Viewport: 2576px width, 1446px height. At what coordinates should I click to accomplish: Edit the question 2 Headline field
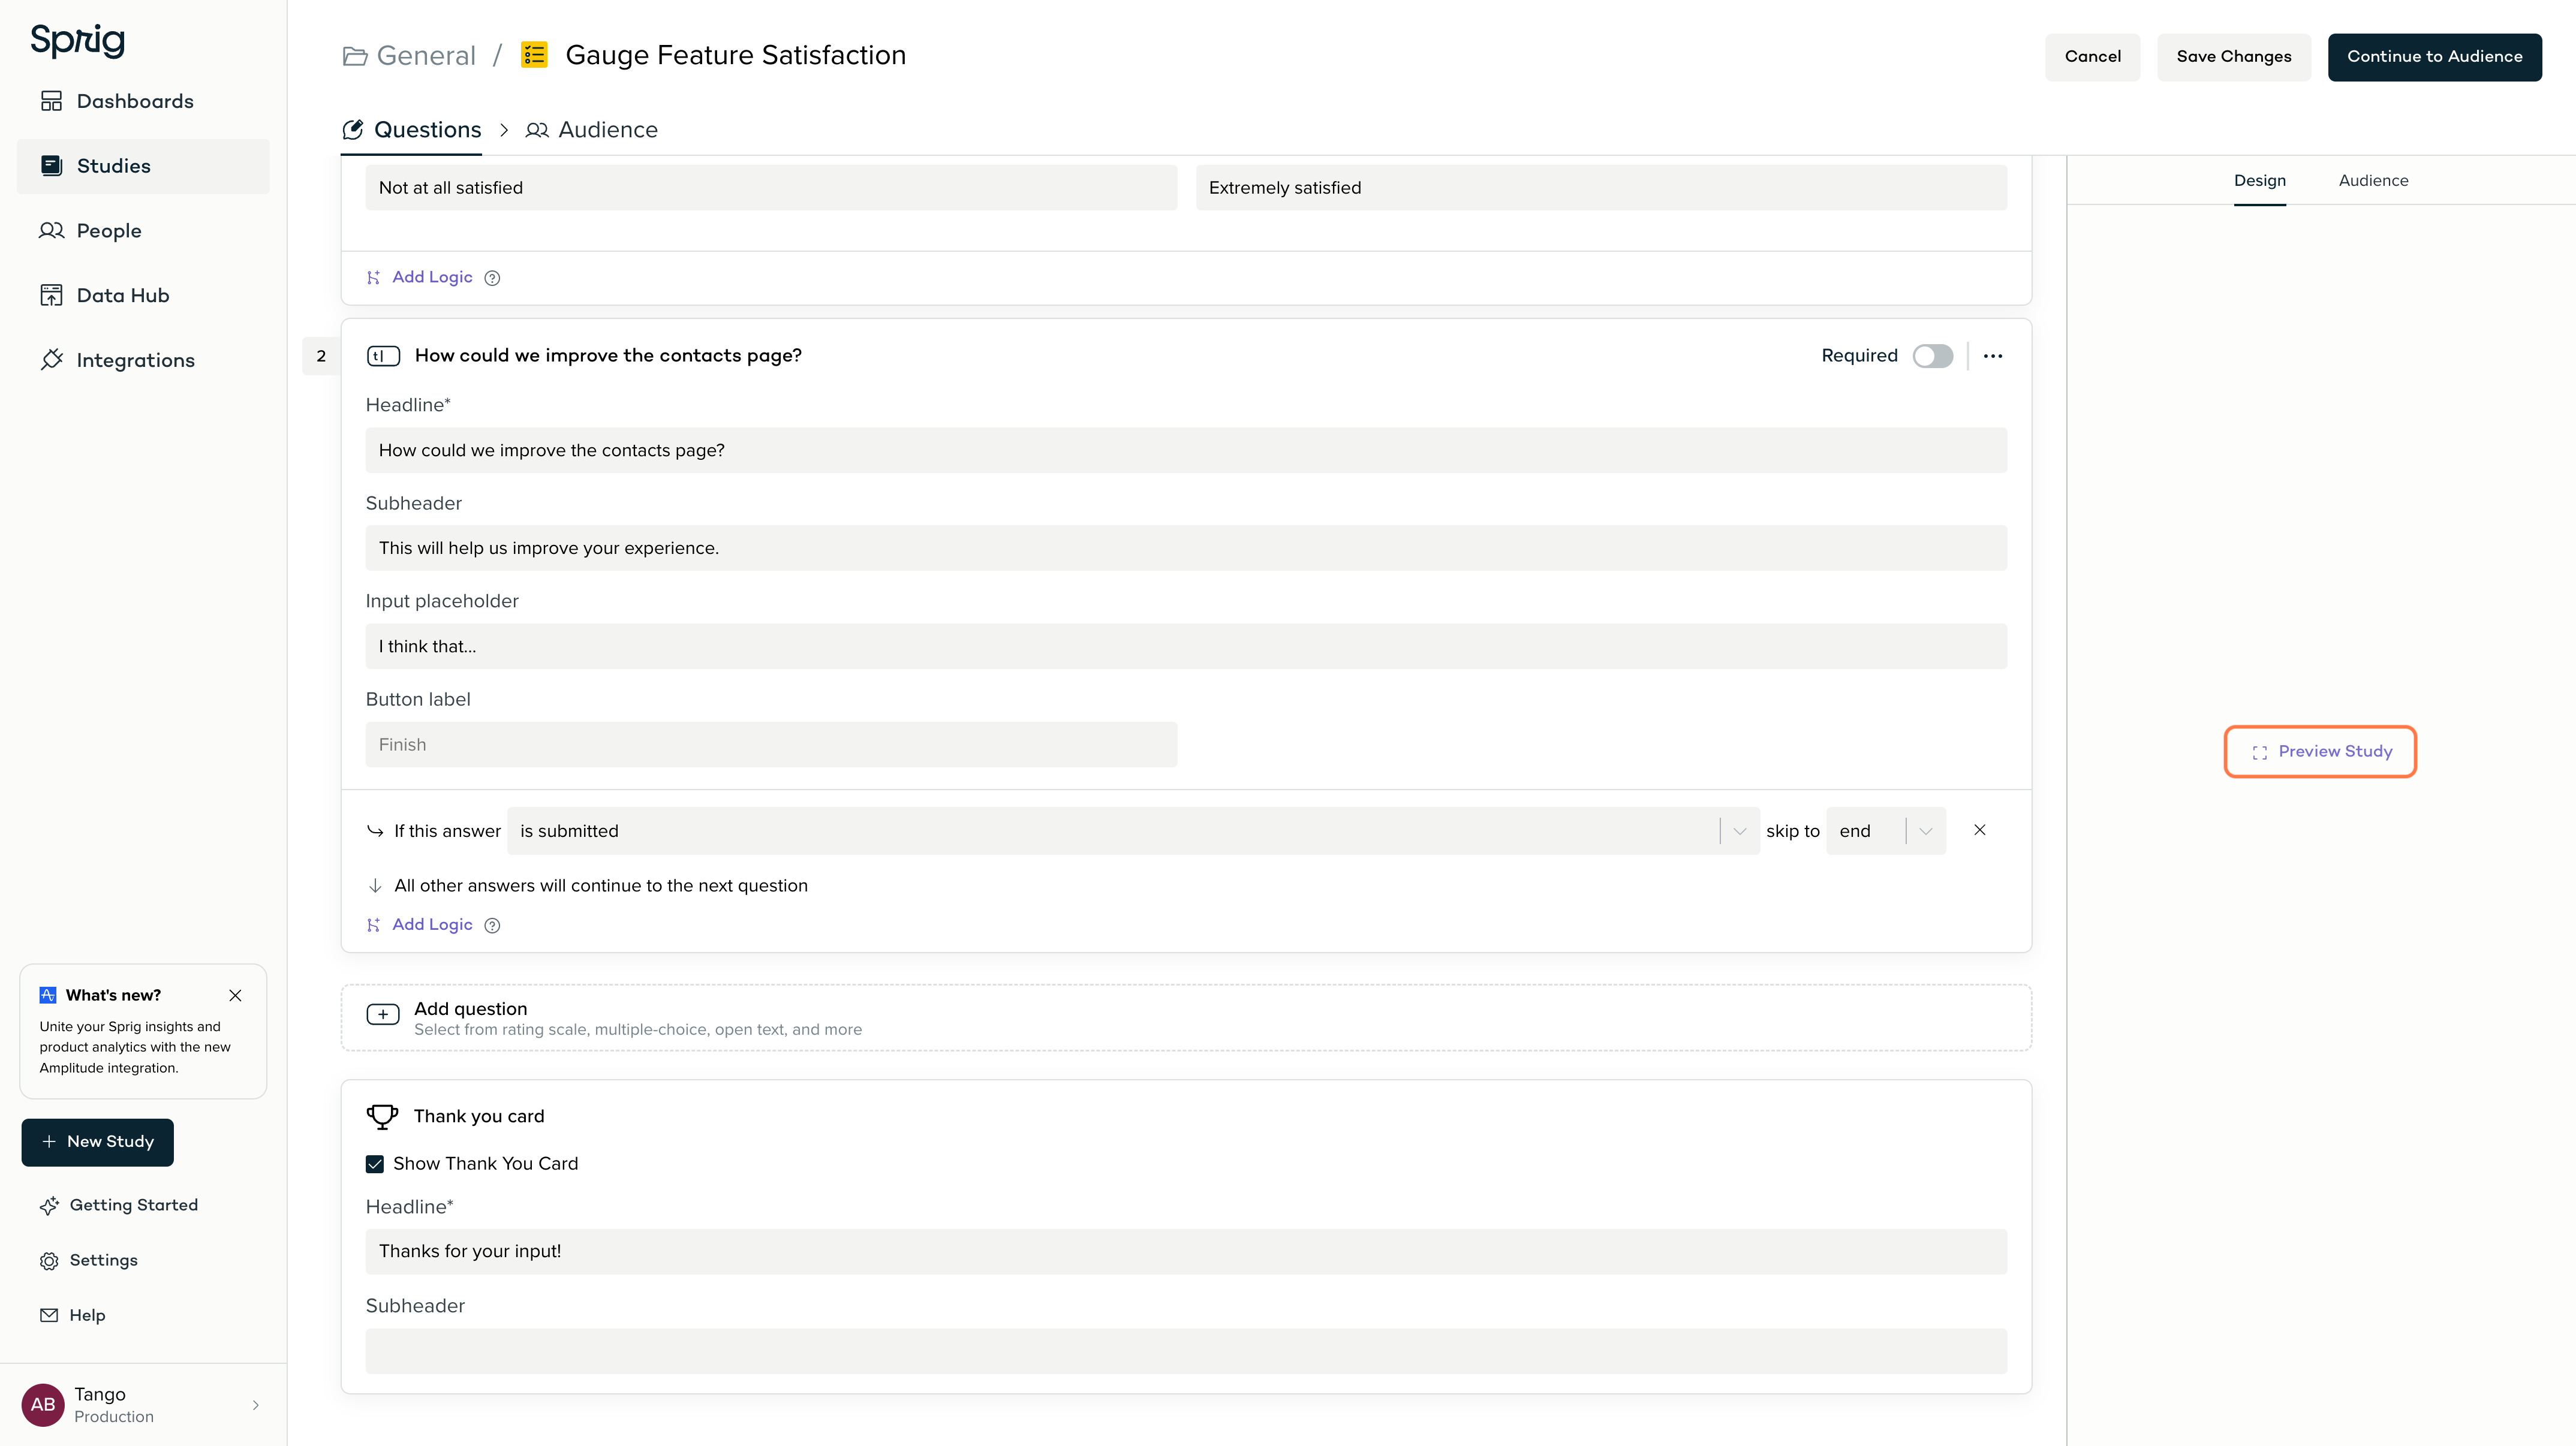1185,451
